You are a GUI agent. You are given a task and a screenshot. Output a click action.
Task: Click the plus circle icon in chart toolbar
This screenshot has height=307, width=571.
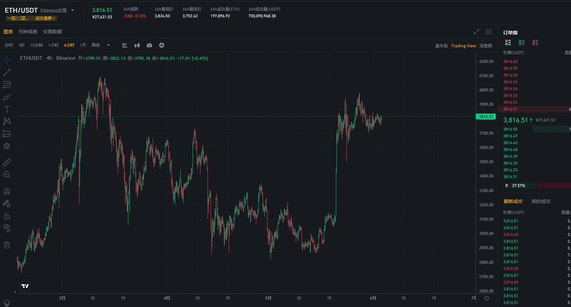click(x=162, y=45)
